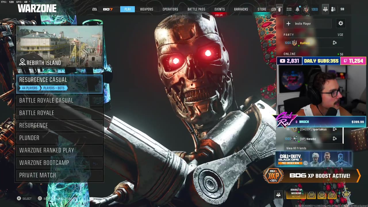Click the ONLINE 56 count

click(x=340, y=54)
